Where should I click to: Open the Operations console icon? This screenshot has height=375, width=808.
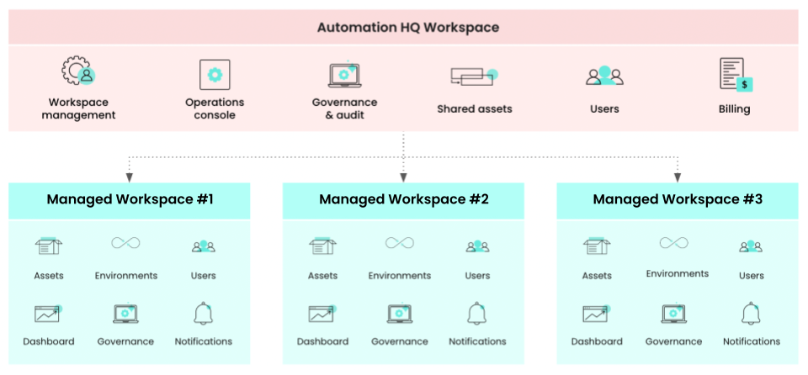tap(215, 75)
